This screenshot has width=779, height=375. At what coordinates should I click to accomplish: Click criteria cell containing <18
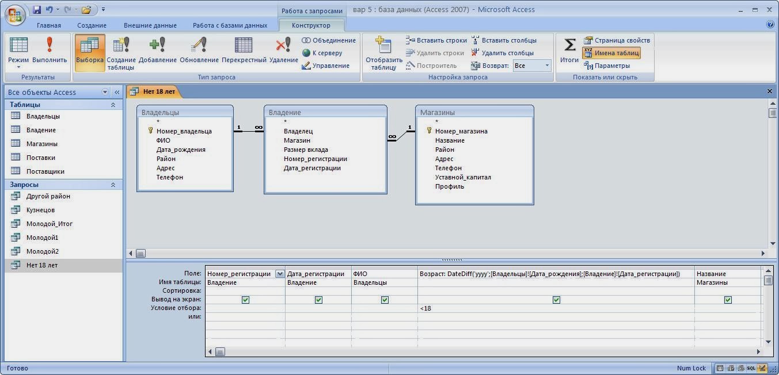(x=556, y=308)
